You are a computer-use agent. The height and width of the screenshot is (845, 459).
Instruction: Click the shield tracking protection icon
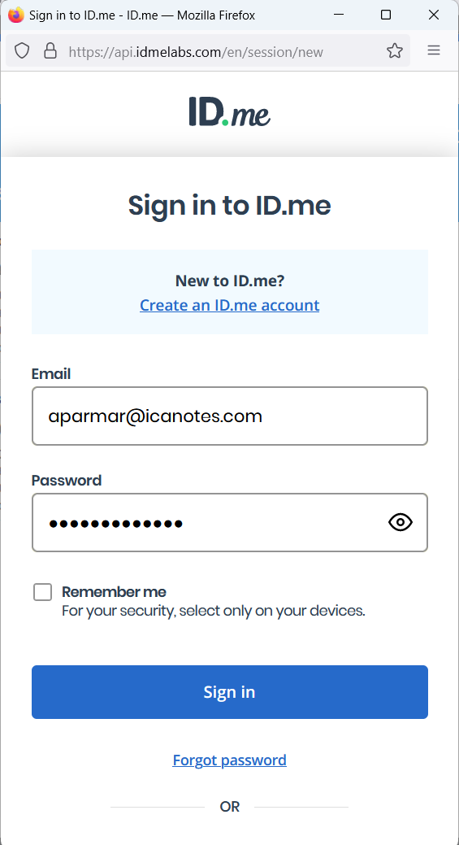(x=21, y=51)
